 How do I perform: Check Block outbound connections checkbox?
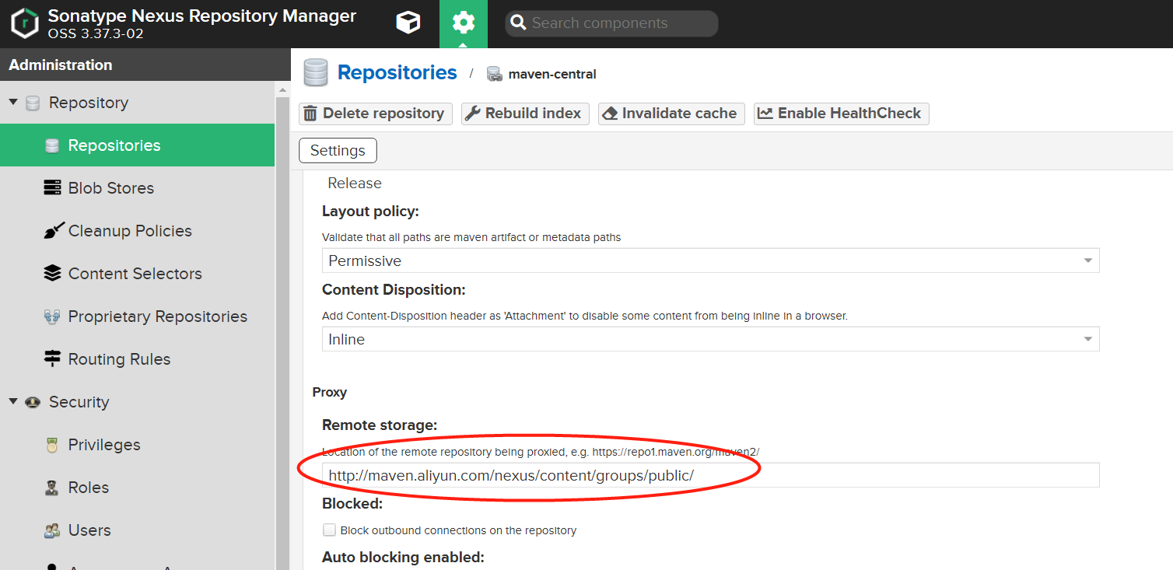pos(330,530)
